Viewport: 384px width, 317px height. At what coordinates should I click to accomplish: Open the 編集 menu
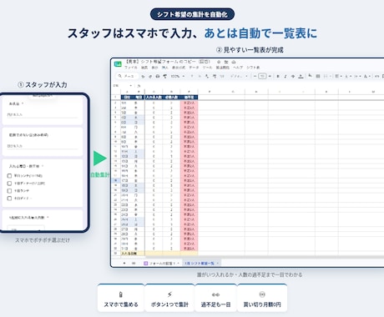click(x=144, y=68)
